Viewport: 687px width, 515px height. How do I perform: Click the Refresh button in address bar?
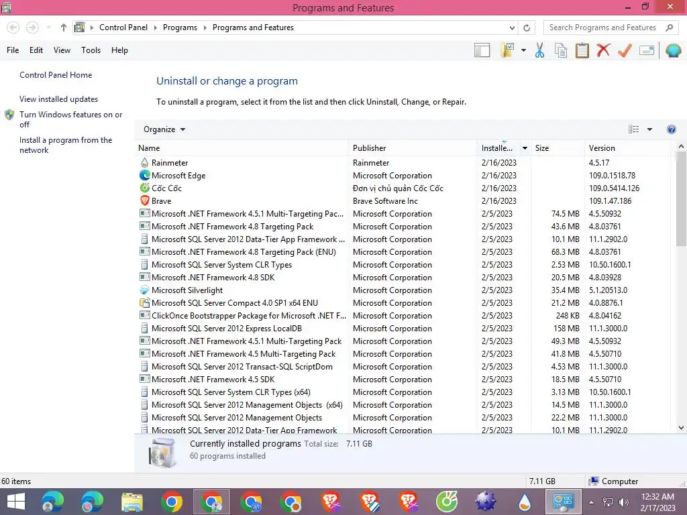pyautogui.click(x=527, y=27)
